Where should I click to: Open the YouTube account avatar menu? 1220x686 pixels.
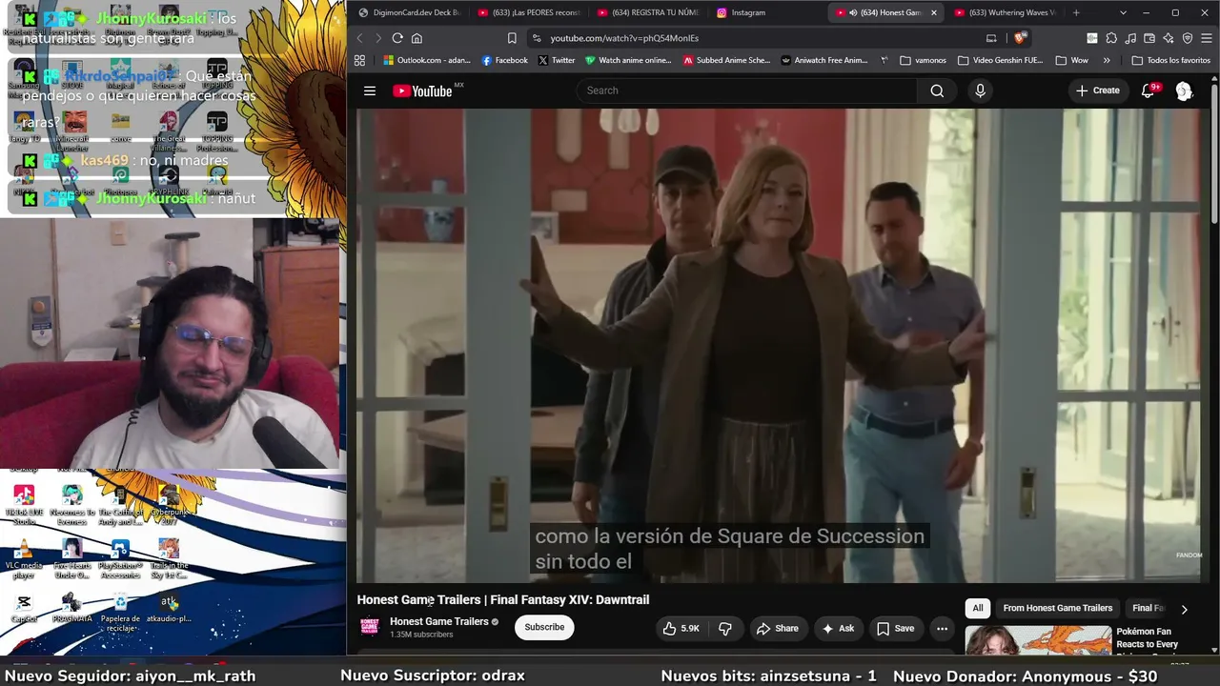tap(1184, 91)
